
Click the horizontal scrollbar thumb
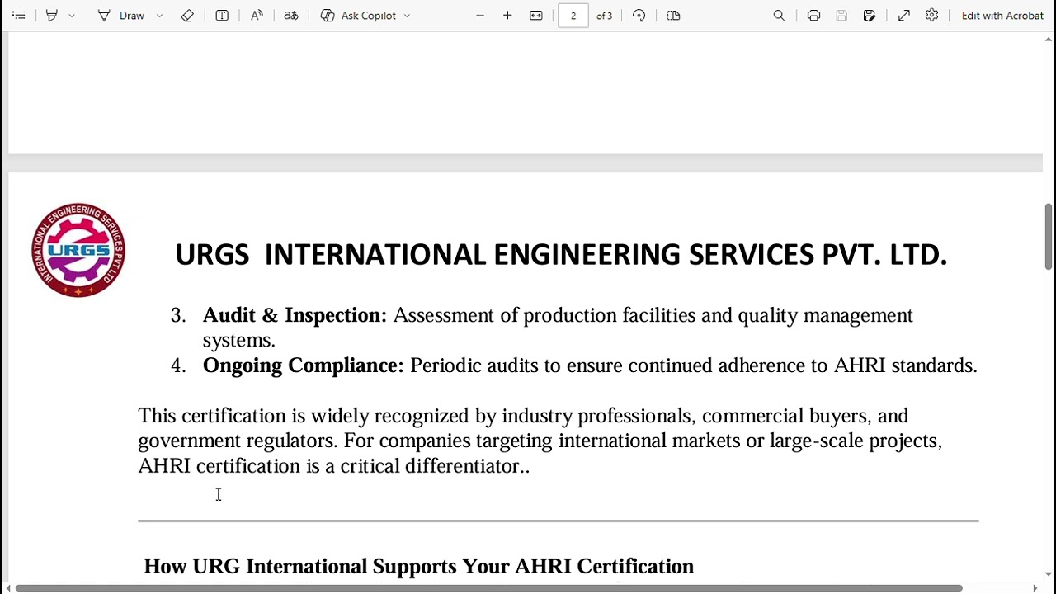[x=488, y=588]
